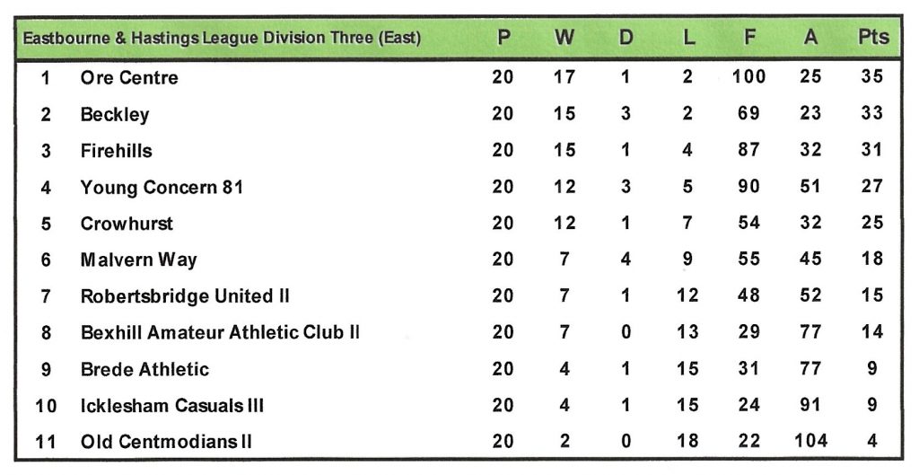This screenshot has width=919, height=475.
Task: Select the Beckley team row name
Action: [x=115, y=115]
